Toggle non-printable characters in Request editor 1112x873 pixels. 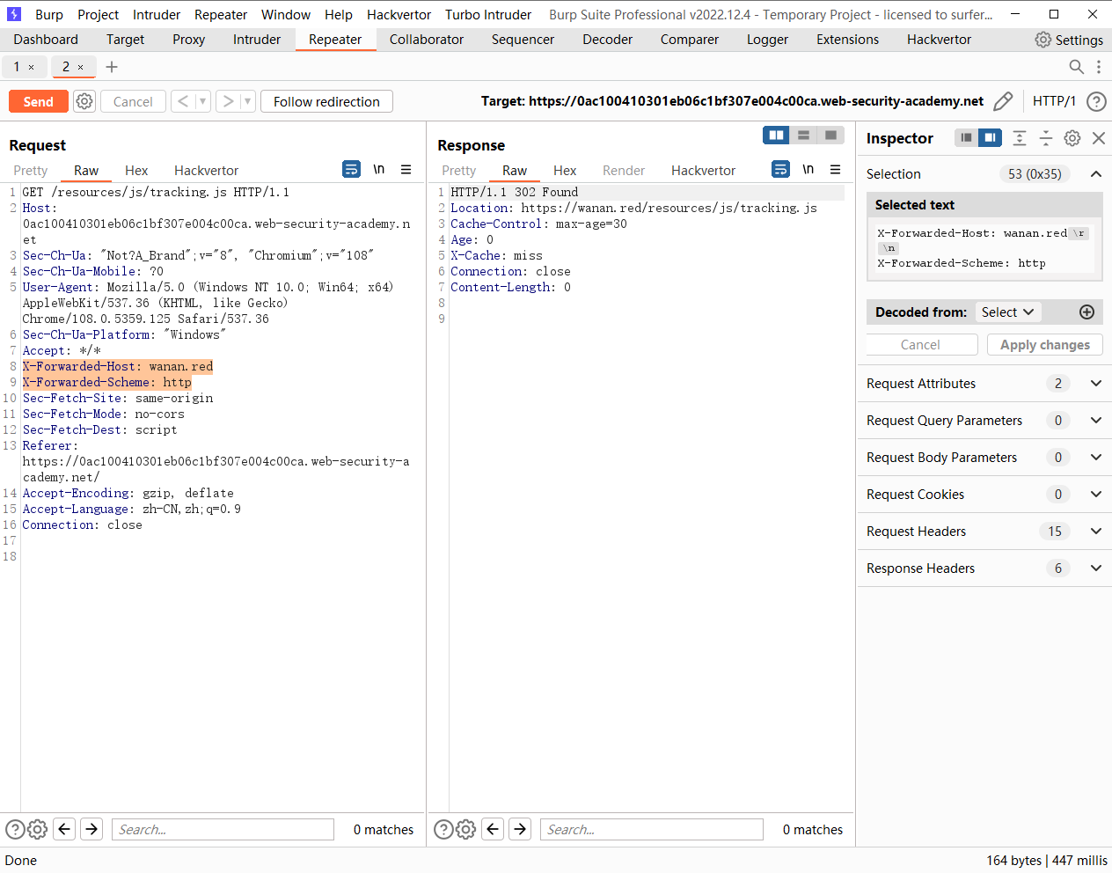pos(378,169)
